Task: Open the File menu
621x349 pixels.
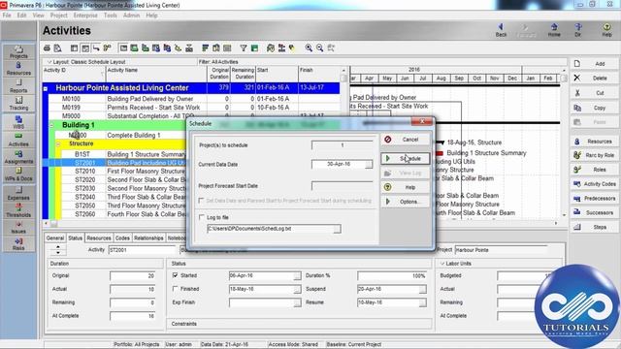Action: 7,16
